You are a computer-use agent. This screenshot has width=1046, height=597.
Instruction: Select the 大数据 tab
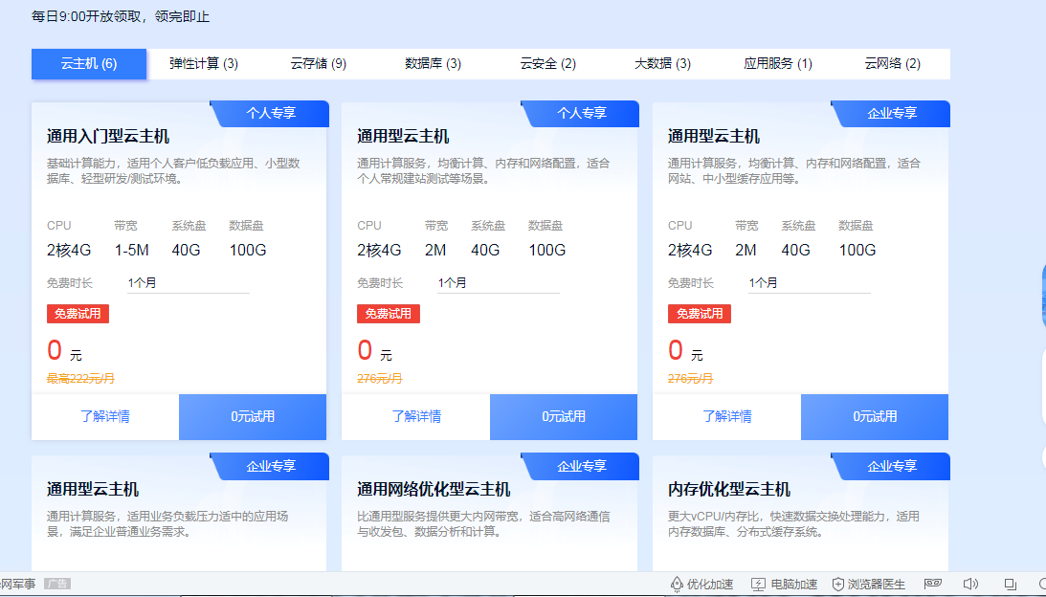661,63
